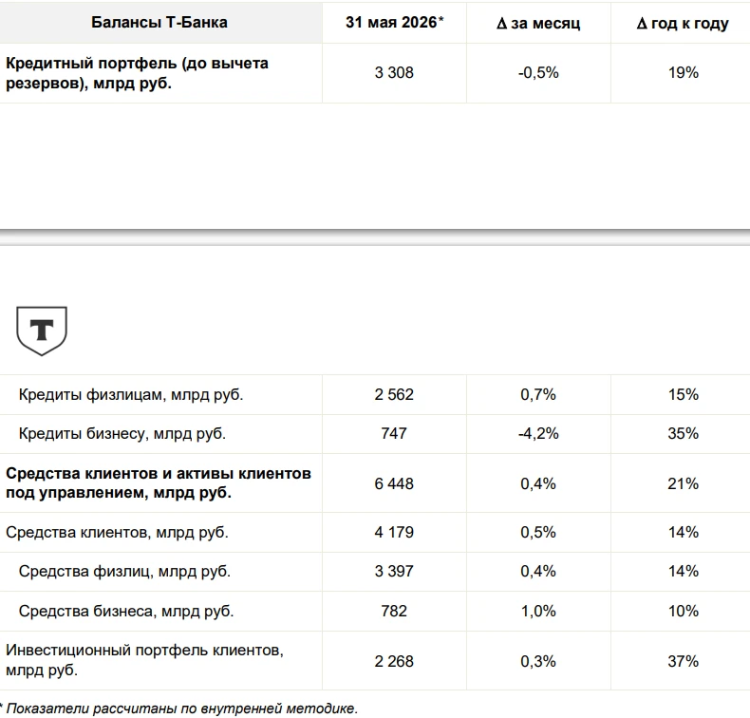Click the '31 мая 2026*' column header
750x718 pixels.
395,23
